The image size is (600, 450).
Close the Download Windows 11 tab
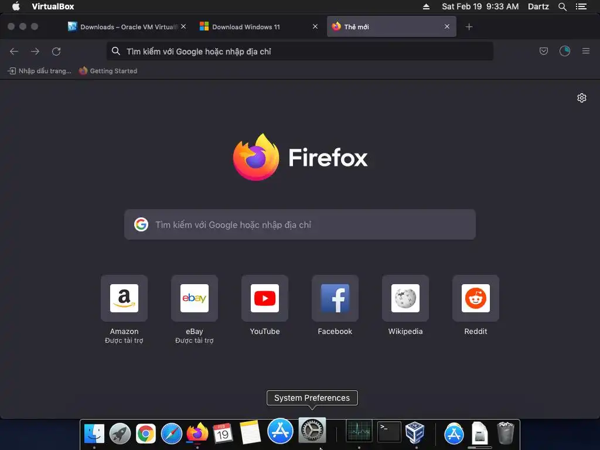point(315,26)
